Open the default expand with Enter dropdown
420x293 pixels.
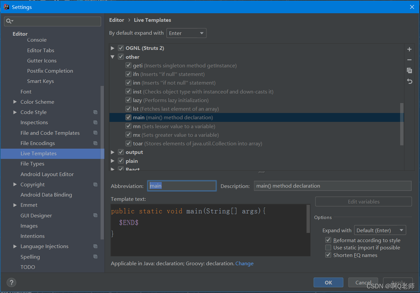tap(186, 33)
